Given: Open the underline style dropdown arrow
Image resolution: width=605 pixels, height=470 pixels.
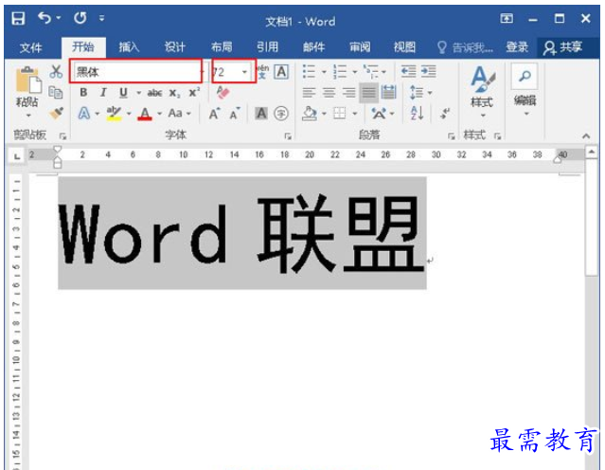Looking at the screenshot, I should coord(138,93).
